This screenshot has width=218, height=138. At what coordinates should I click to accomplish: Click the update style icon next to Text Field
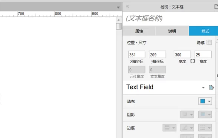click(x=211, y=87)
